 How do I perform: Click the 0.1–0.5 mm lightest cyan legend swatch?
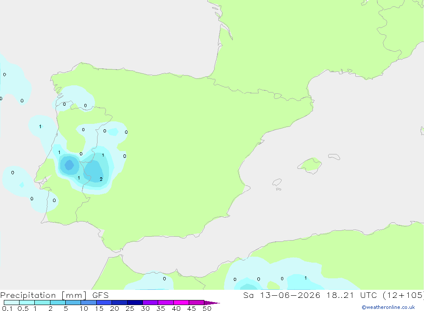(x=11, y=303)
